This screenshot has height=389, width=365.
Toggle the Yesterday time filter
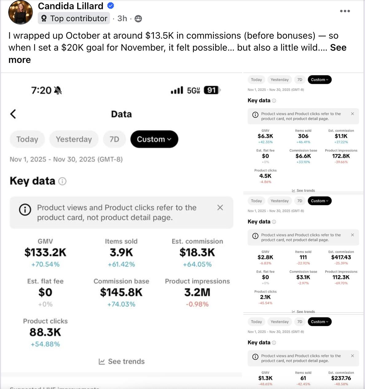pos(74,139)
